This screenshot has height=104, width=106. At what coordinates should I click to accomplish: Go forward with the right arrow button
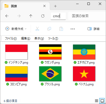[x=19, y=16]
